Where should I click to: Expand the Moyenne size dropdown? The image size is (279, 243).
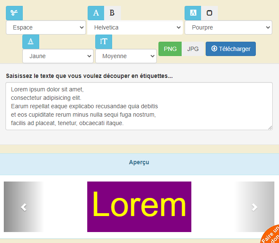coord(126,56)
